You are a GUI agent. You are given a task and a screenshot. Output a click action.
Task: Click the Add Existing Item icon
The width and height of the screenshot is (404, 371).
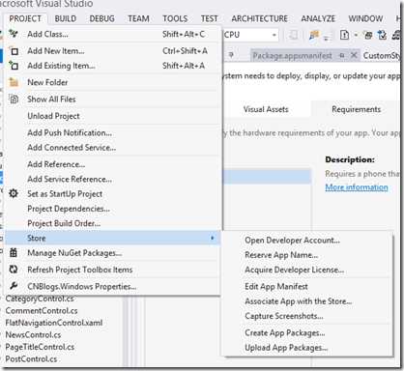click(x=14, y=66)
